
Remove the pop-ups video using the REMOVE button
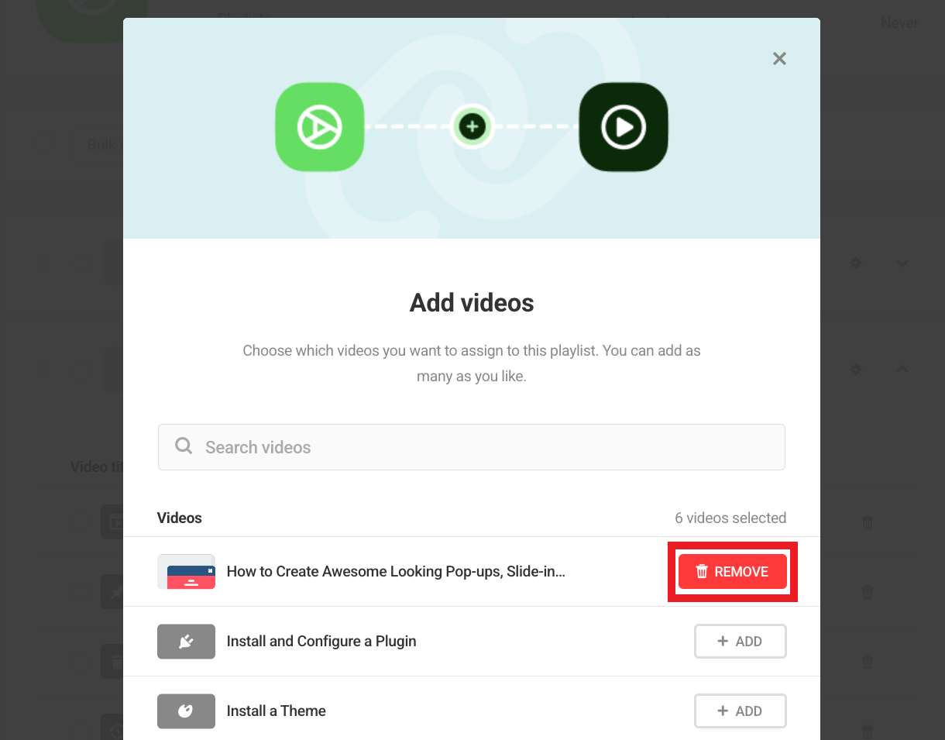pos(733,571)
